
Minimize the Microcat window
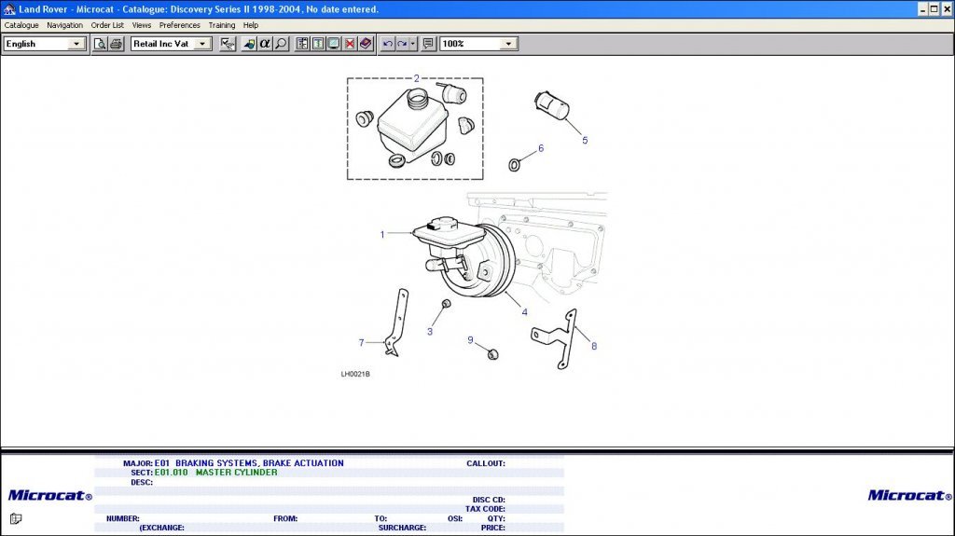click(x=922, y=9)
